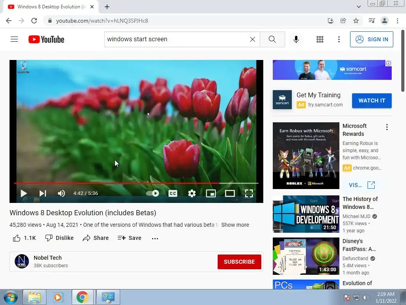Click the SIGN IN button
The width and height of the screenshot is (406, 305).
[x=372, y=39]
